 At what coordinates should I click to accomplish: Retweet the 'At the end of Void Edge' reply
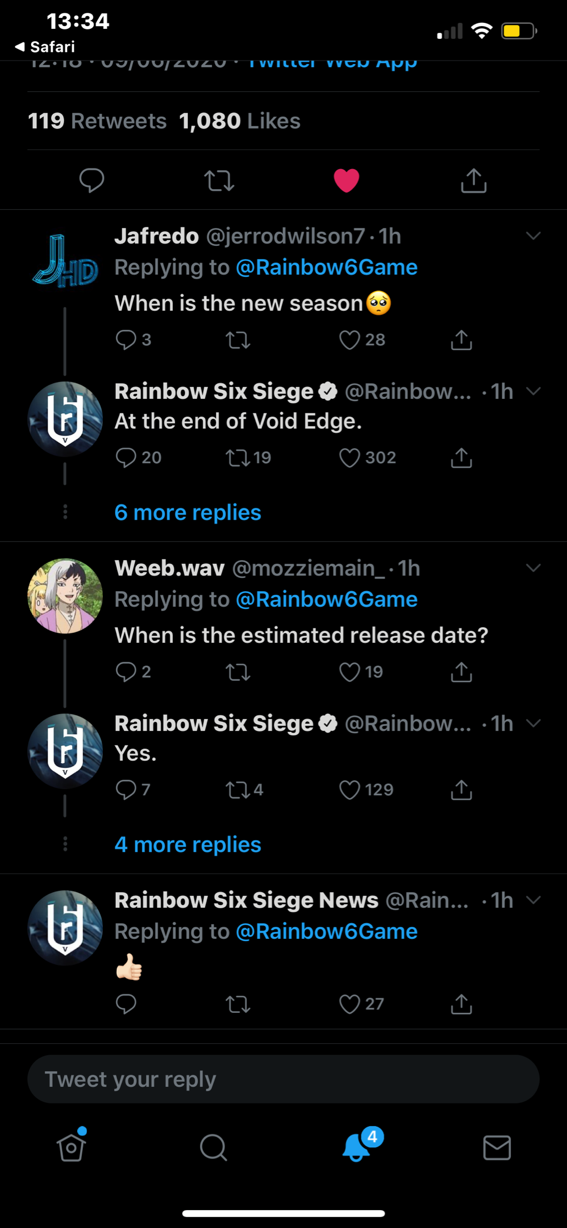point(239,457)
